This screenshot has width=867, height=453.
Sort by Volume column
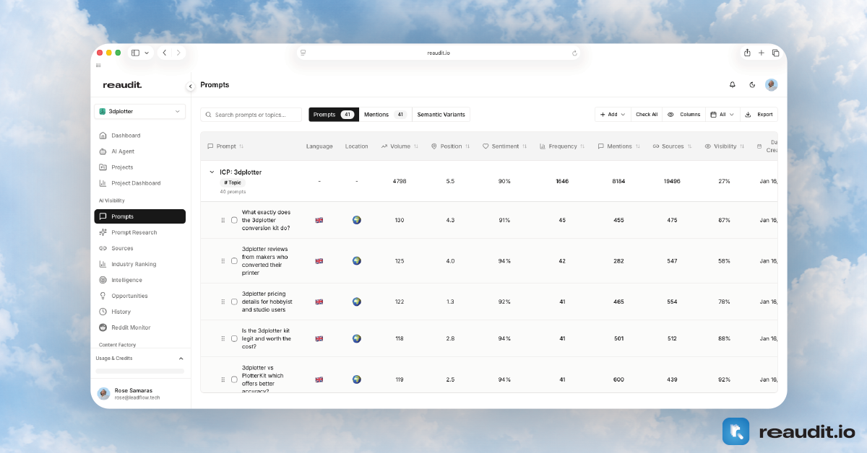pos(400,146)
